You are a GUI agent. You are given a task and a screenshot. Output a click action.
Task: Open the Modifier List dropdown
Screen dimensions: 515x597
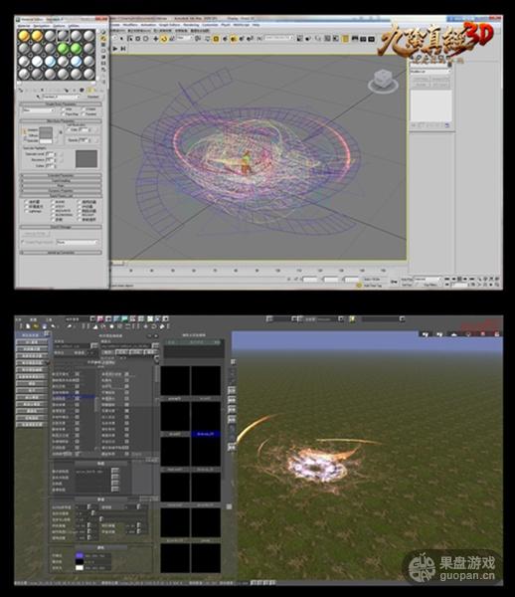tap(430, 72)
